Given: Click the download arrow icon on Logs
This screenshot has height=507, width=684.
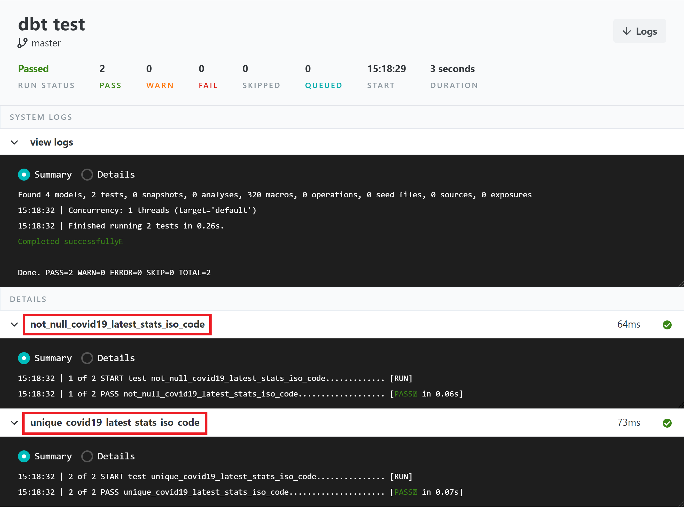Looking at the screenshot, I should [626, 31].
